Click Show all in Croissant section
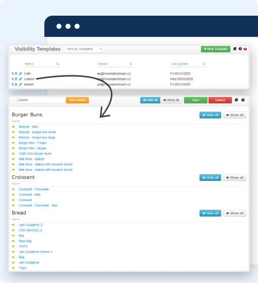The image size is (258, 283). tap(235, 177)
